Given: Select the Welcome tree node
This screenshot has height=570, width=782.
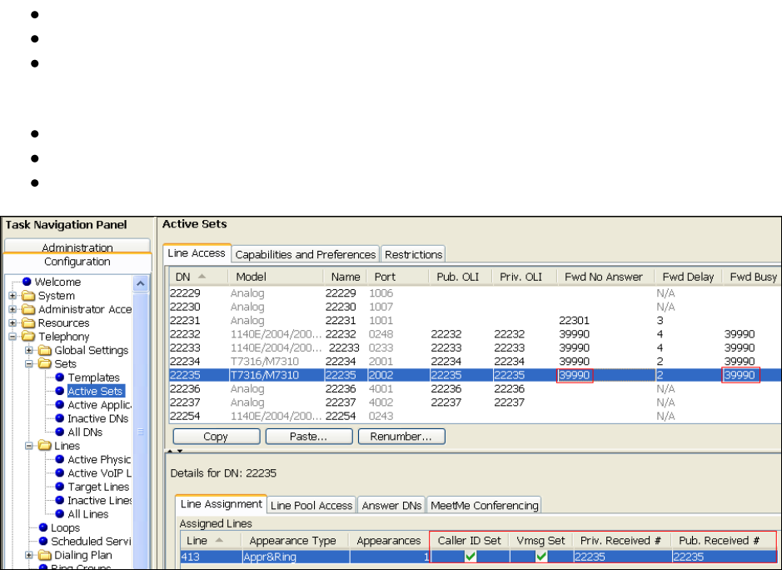Looking at the screenshot, I should [57, 282].
